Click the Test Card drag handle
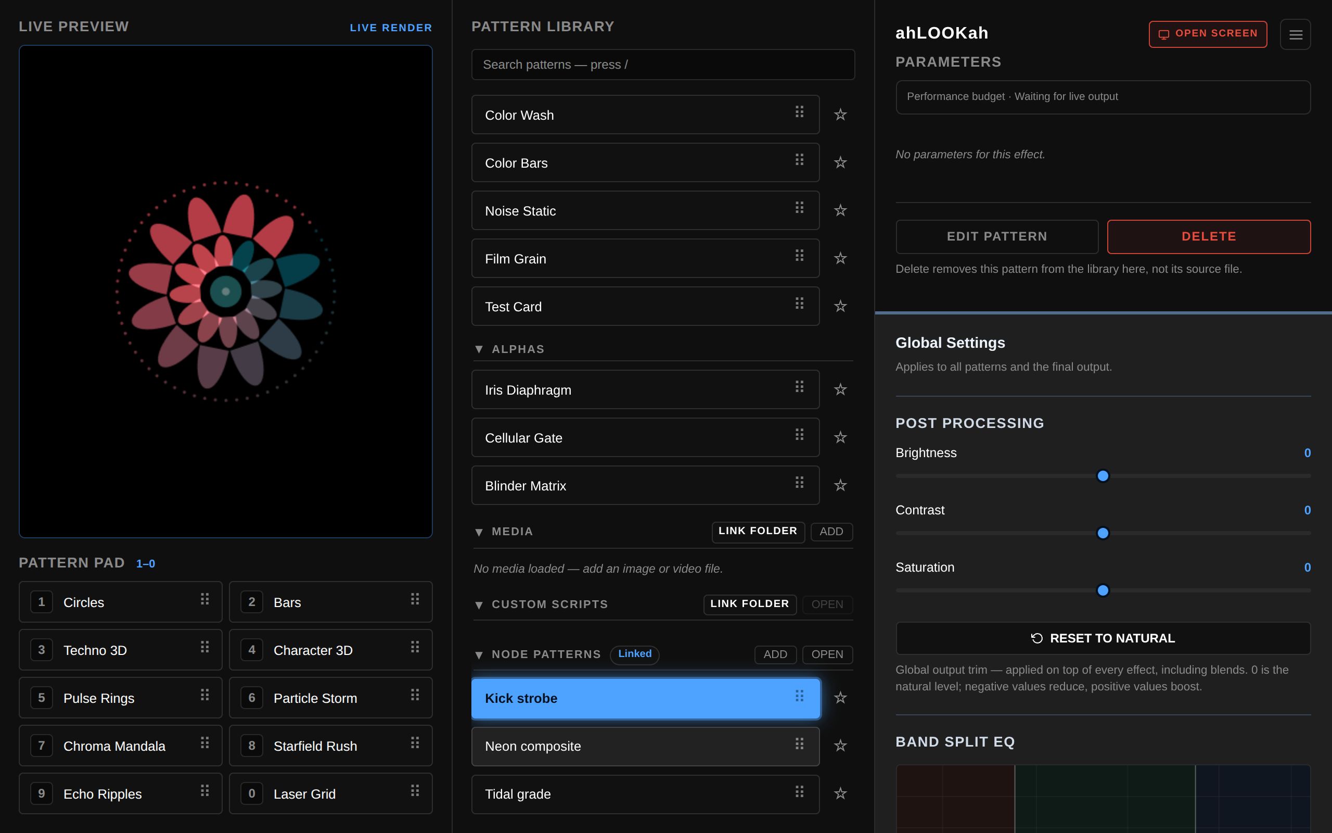 tap(799, 304)
